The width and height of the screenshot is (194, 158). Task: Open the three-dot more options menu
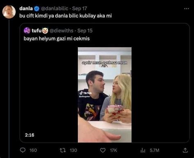tap(187, 9)
